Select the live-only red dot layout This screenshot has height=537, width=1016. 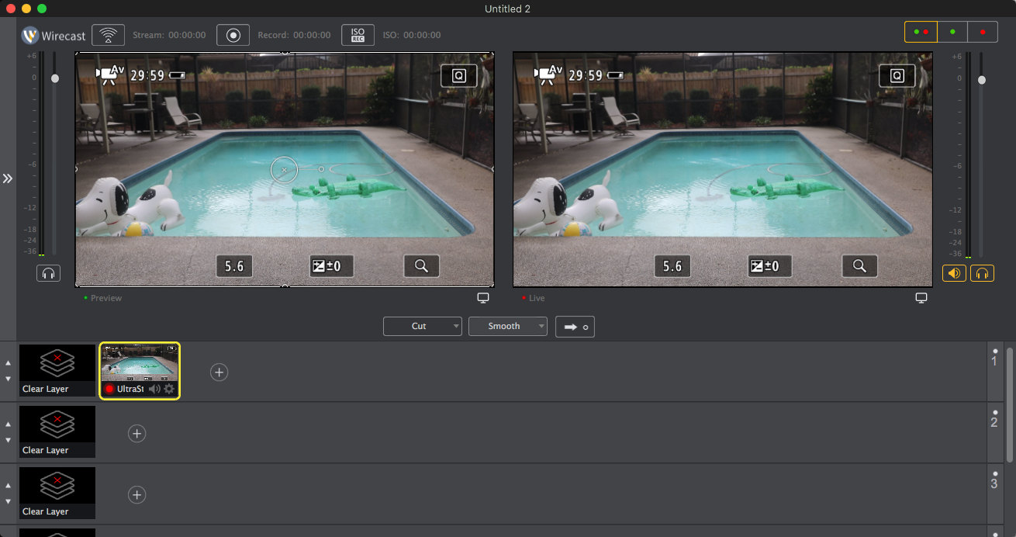983,32
